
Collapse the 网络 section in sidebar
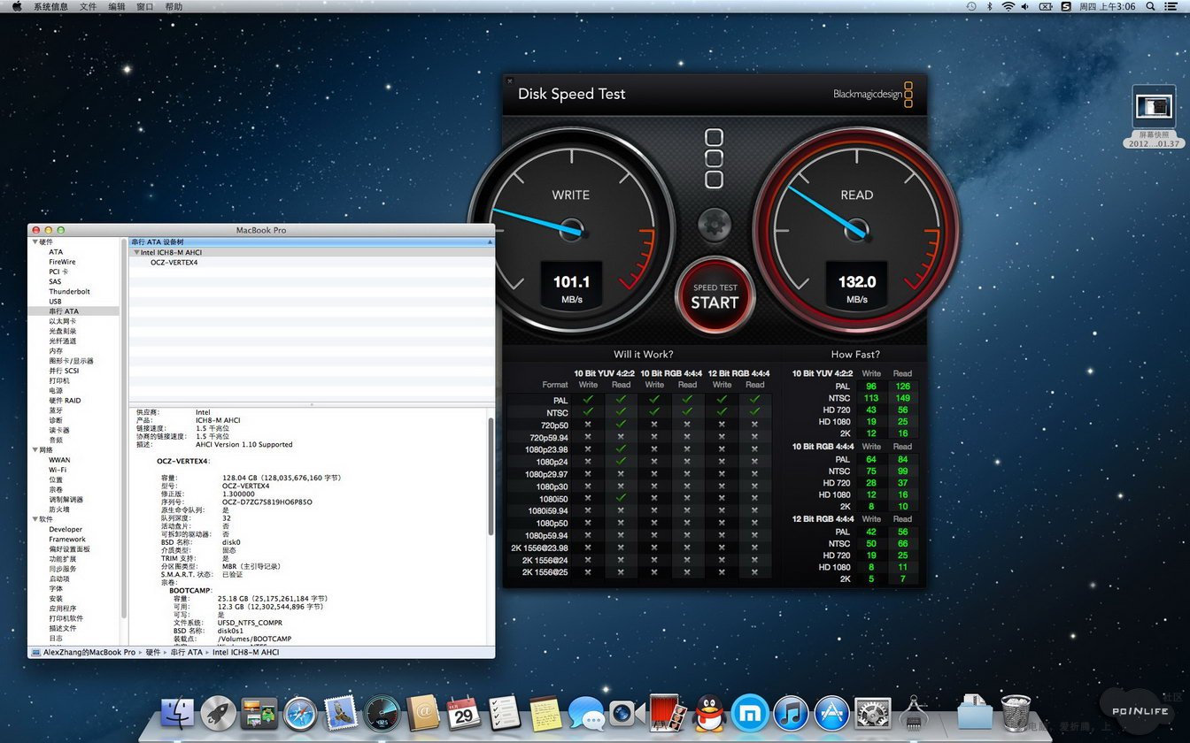(35, 449)
